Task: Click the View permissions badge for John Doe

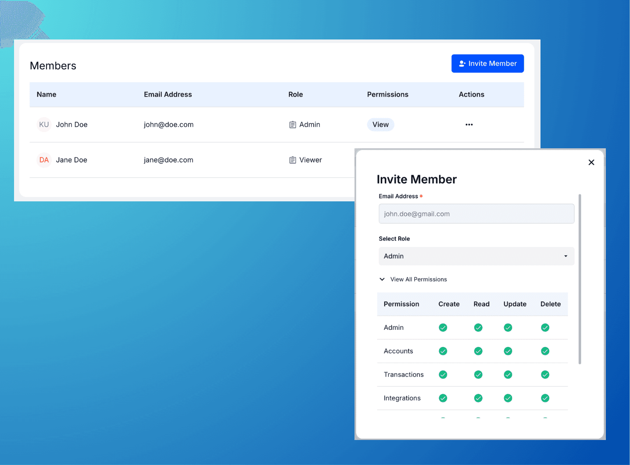Action: coord(380,125)
